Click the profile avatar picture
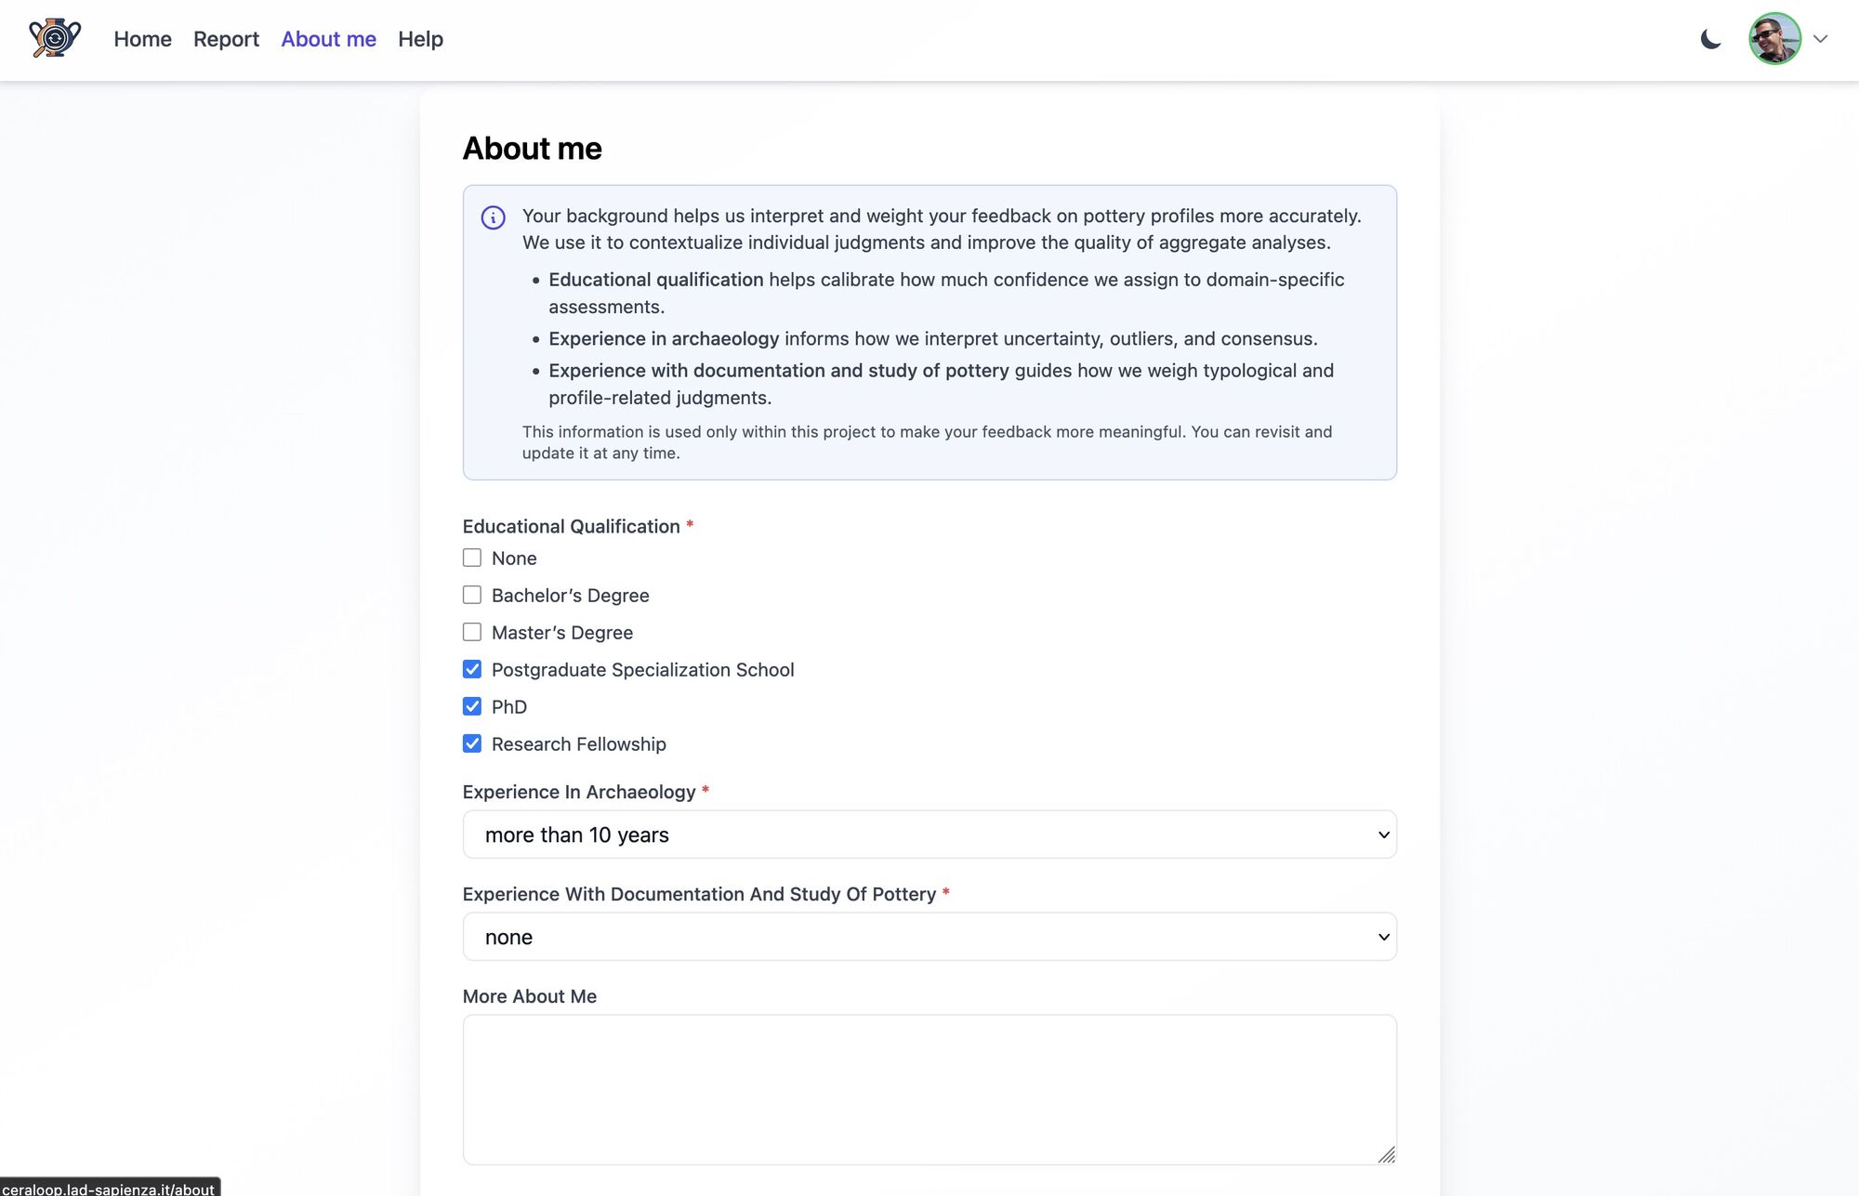Viewport: 1859px width, 1196px height. (x=1775, y=39)
